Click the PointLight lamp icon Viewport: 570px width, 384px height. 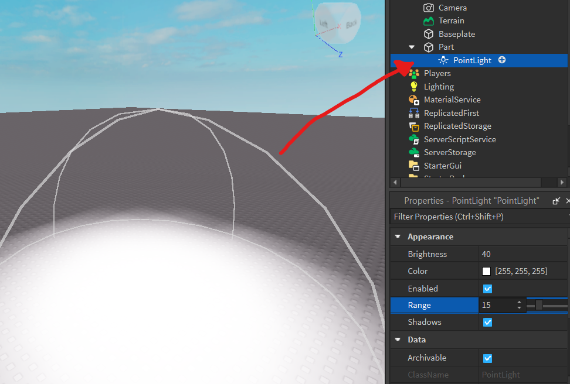coord(443,60)
